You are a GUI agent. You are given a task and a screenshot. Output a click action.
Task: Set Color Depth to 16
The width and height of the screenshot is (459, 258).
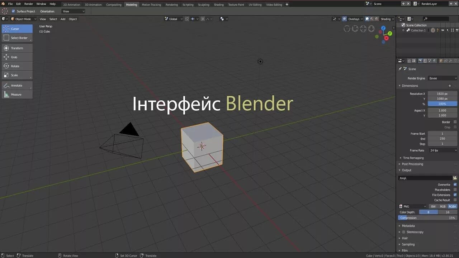pos(448,212)
